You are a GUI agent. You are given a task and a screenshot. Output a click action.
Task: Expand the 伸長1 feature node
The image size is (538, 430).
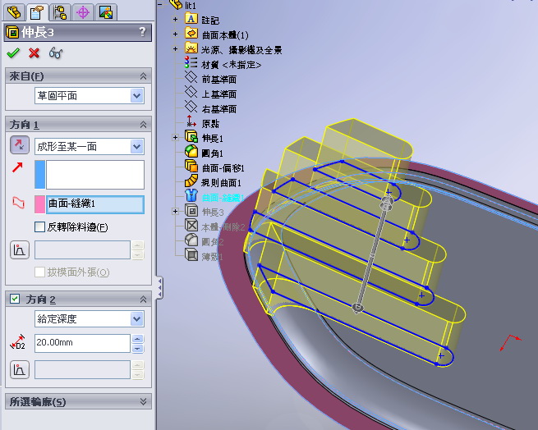pyautogui.click(x=175, y=138)
